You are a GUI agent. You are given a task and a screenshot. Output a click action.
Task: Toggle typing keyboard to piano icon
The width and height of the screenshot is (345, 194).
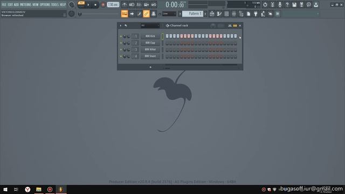[x=125, y=13]
